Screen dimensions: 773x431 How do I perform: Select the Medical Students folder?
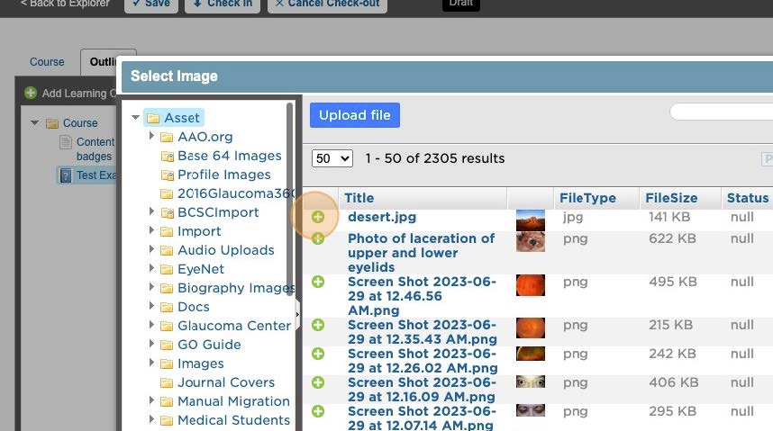pos(233,420)
